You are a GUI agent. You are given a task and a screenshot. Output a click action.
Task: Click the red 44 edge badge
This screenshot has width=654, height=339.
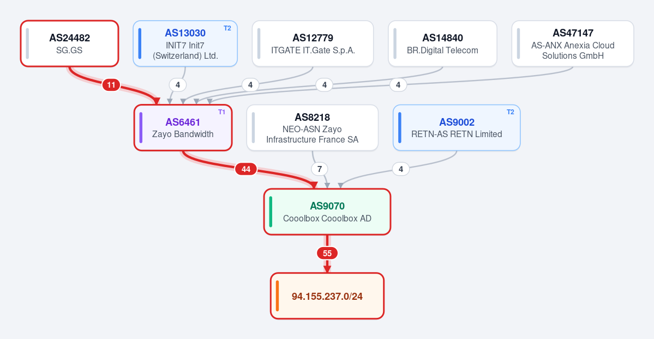[x=246, y=169]
